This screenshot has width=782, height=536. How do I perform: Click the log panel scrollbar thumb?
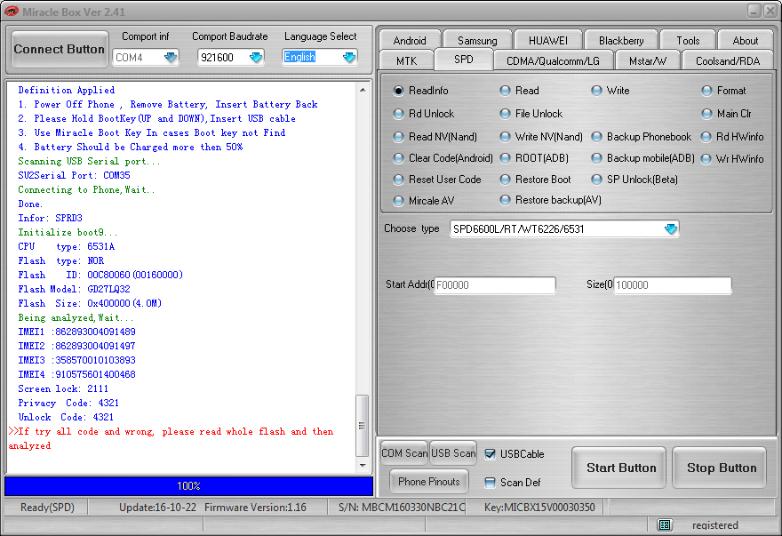click(x=362, y=426)
